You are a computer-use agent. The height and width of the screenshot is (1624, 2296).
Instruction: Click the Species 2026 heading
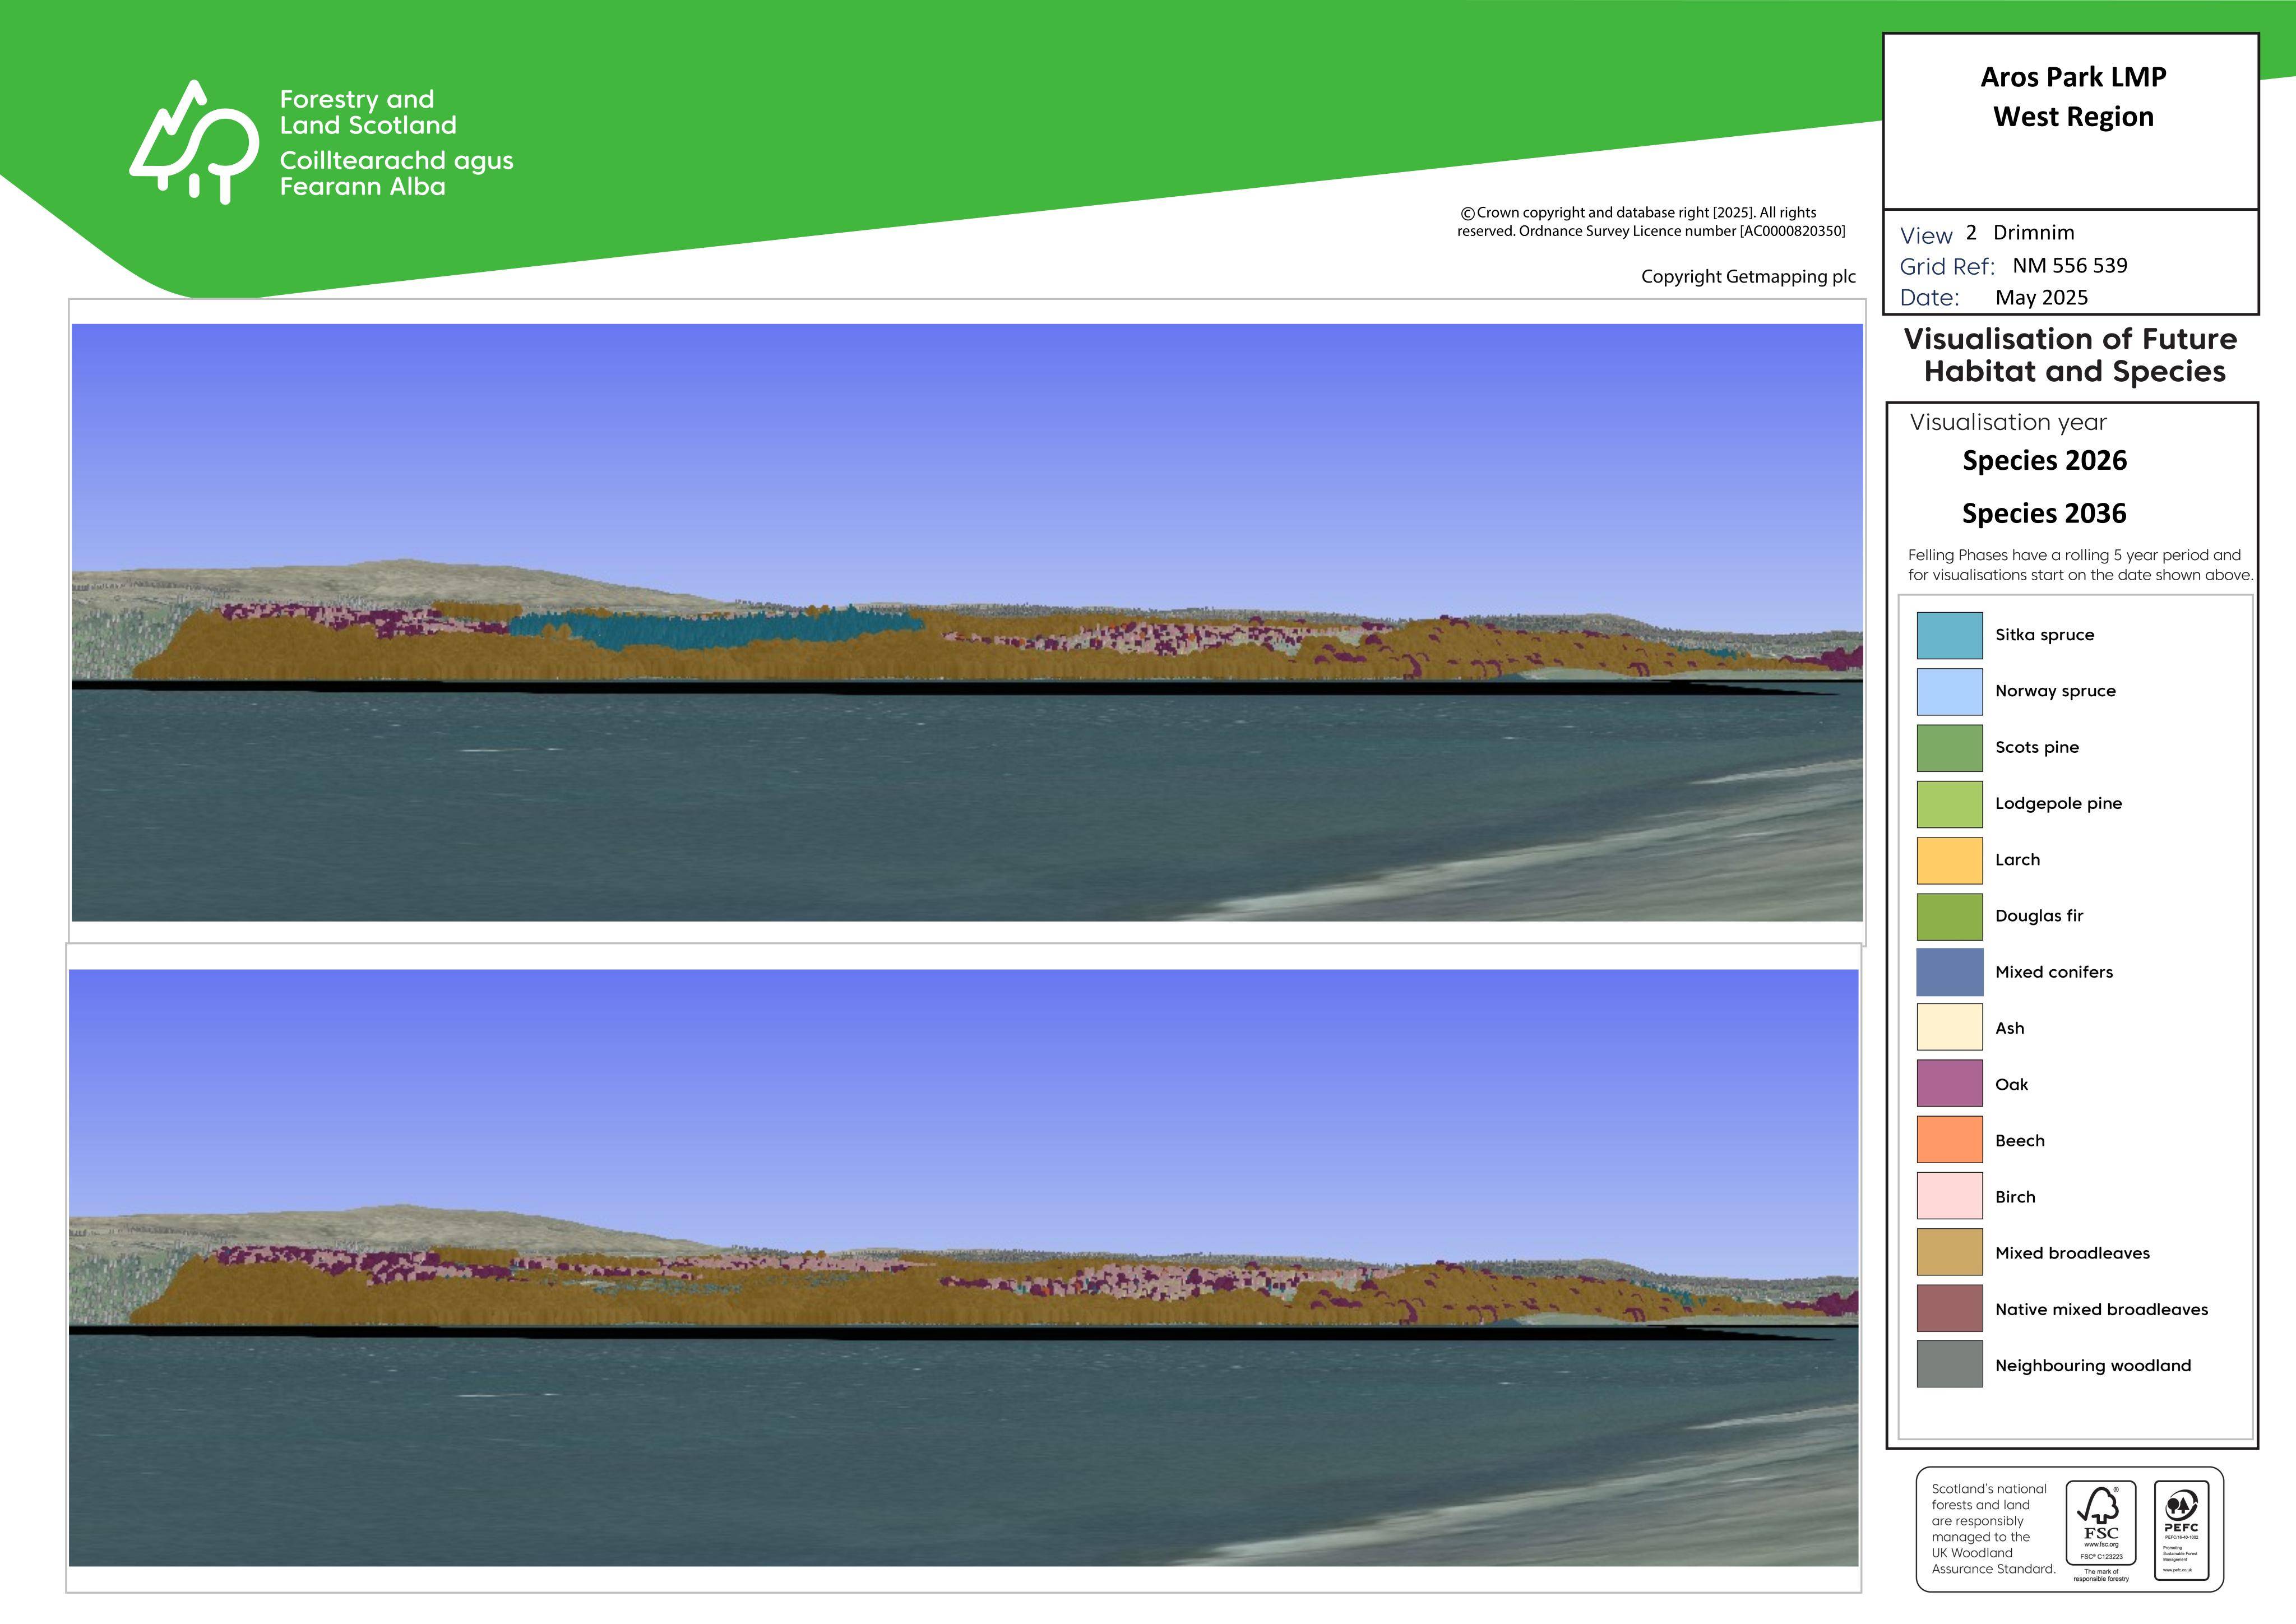(2044, 461)
